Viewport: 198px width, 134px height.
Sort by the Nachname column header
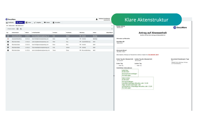[x=69, y=33]
